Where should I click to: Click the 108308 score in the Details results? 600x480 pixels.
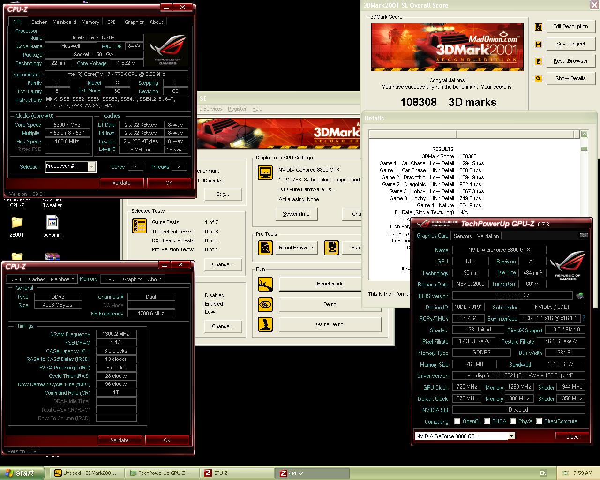coord(468,156)
